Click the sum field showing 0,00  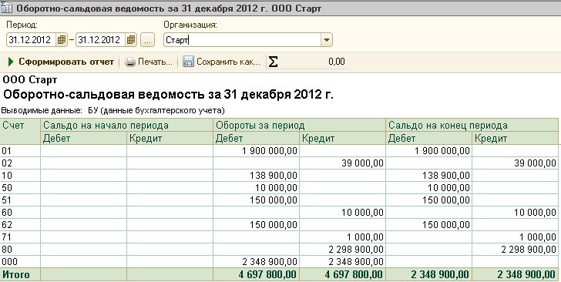[313, 62]
